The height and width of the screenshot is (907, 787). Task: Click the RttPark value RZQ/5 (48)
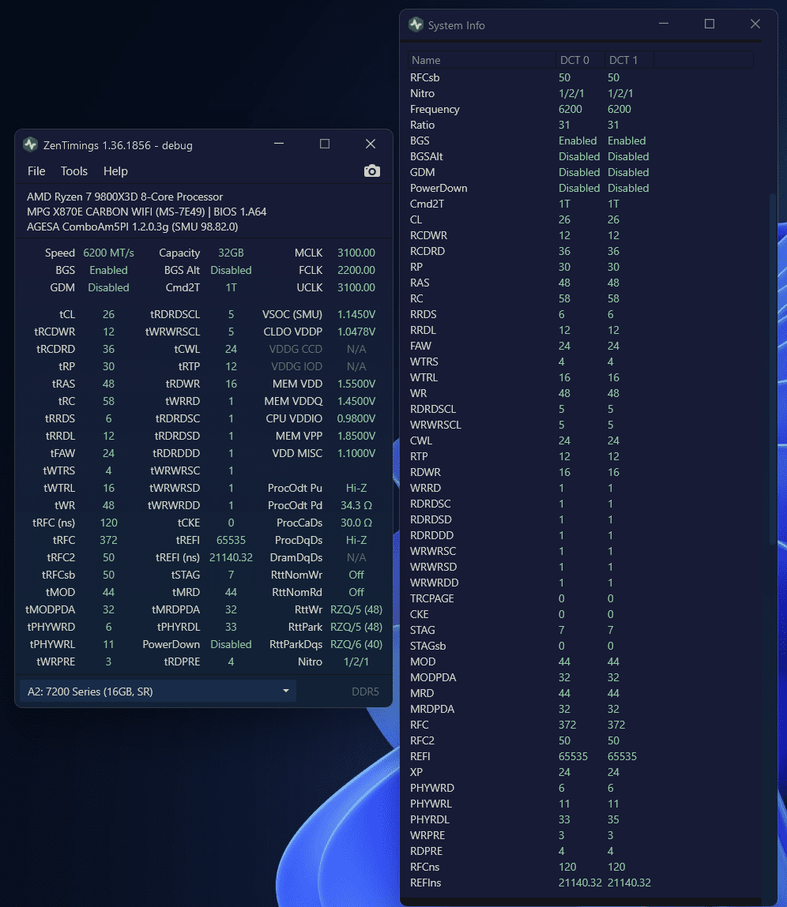click(356, 627)
